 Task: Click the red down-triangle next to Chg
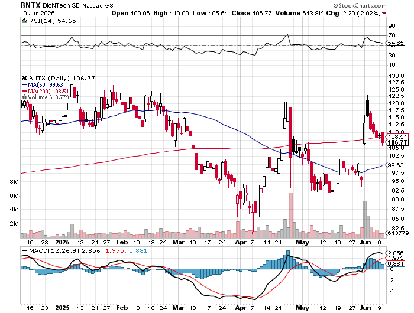[x=384, y=14]
